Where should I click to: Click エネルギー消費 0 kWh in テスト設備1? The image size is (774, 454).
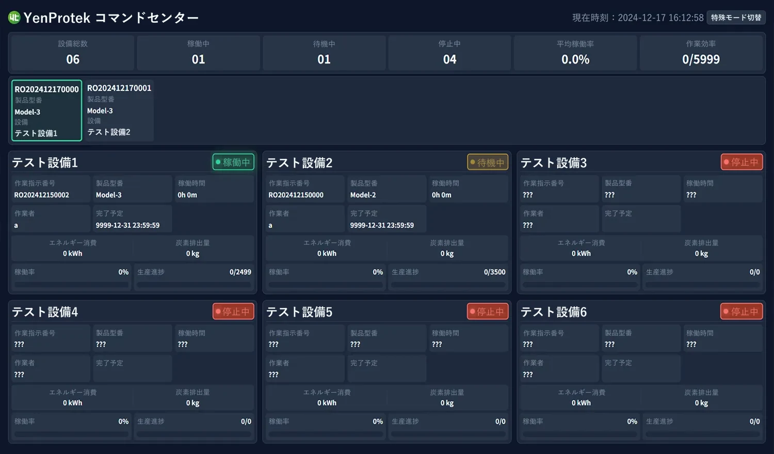[73, 248]
